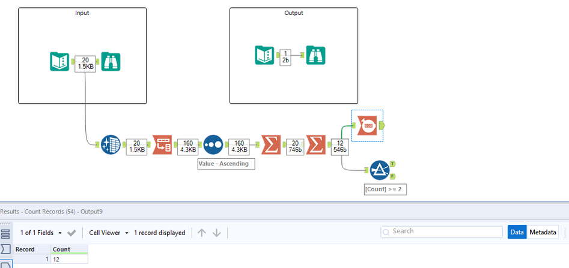Screen dimensions: 569x268
Task: Open the Cell Viewer dropdown
Action: tap(109, 233)
